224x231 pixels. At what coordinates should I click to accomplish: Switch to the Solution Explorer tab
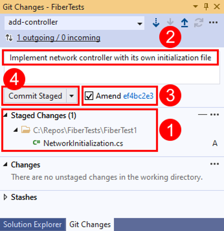(x=32, y=225)
